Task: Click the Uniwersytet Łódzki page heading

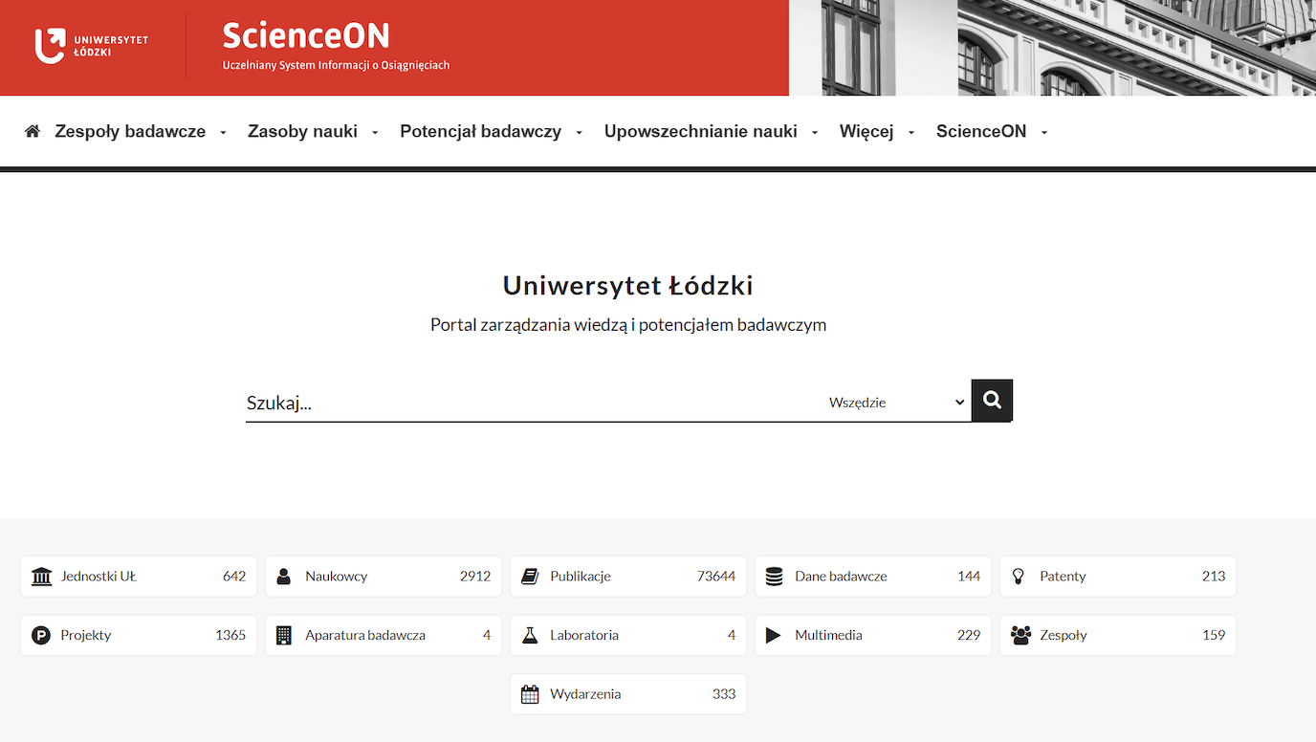Action: (x=628, y=285)
